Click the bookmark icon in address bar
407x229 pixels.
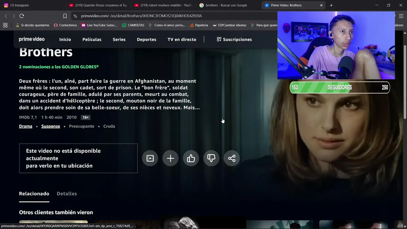coord(65,16)
